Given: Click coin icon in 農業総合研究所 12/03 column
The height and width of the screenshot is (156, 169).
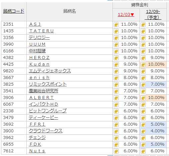Looking at the screenshot, I should (x=116, y=91).
